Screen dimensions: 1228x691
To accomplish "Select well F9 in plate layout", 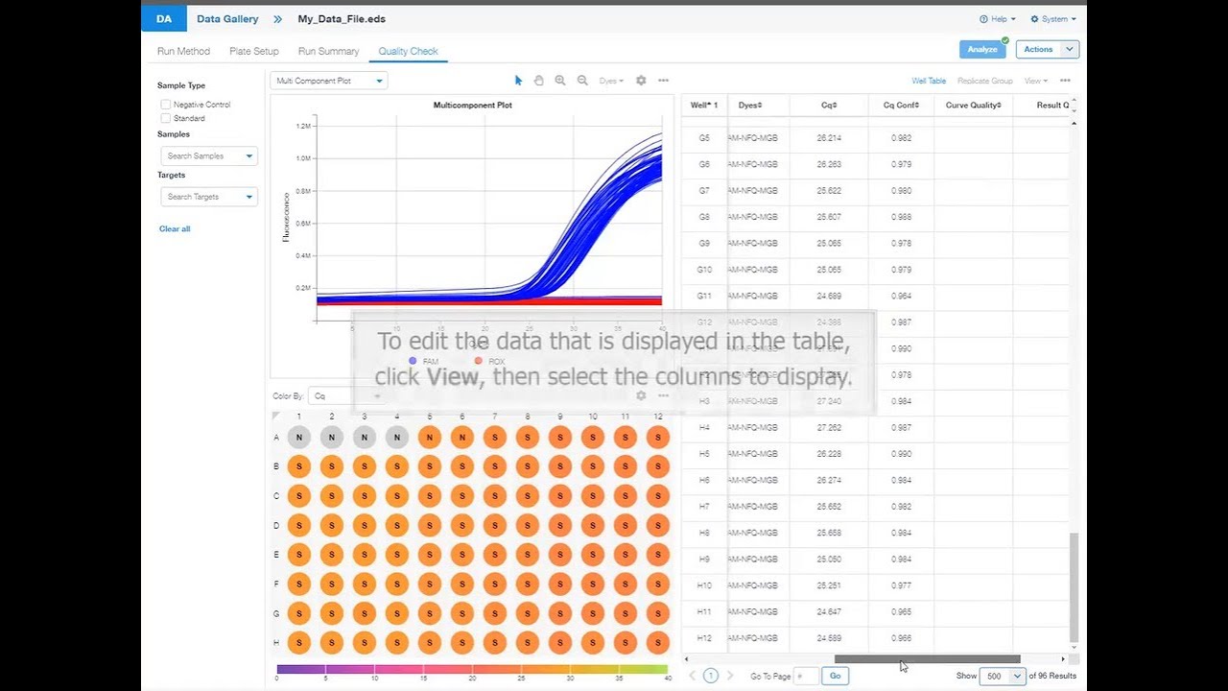I will click(x=560, y=584).
